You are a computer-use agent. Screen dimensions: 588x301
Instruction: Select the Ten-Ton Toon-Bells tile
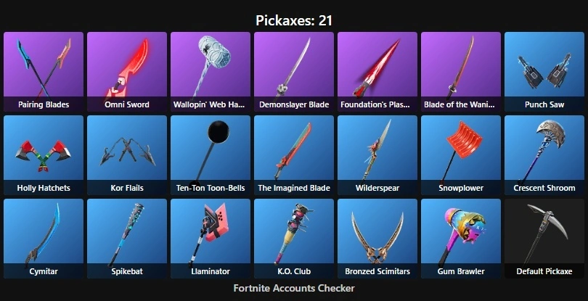[211, 155]
